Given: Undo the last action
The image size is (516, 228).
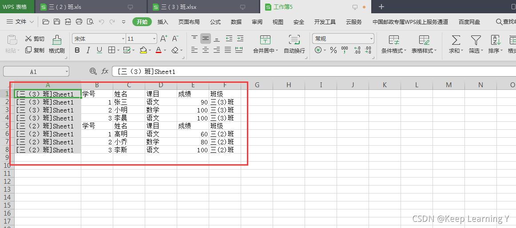Looking at the screenshot, I should point(101,22).
